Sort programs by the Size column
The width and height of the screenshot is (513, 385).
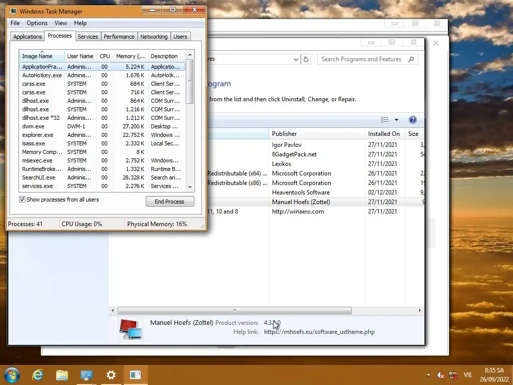(414, 133)
